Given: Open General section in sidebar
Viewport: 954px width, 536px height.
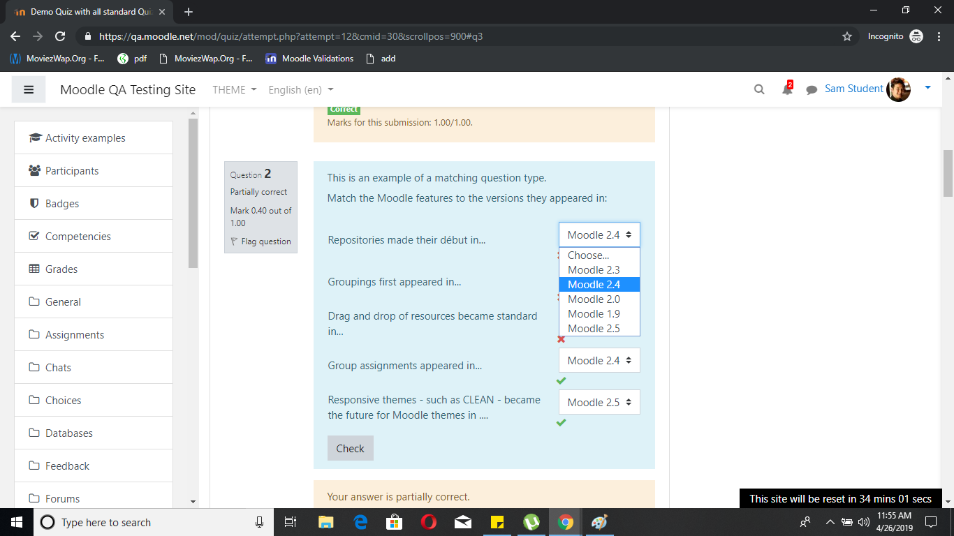Looking at the screenshot, I should 94,302.
